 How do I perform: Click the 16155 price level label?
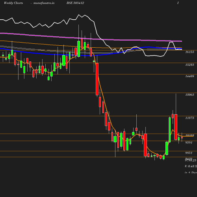190,52
